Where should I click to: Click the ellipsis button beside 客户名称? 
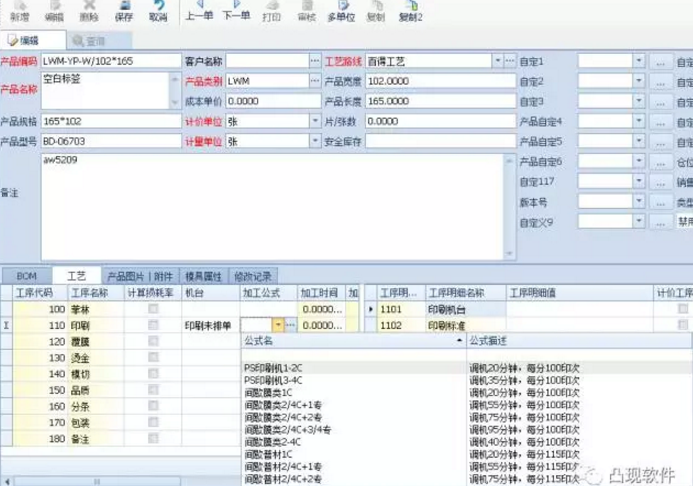(315, 62)
